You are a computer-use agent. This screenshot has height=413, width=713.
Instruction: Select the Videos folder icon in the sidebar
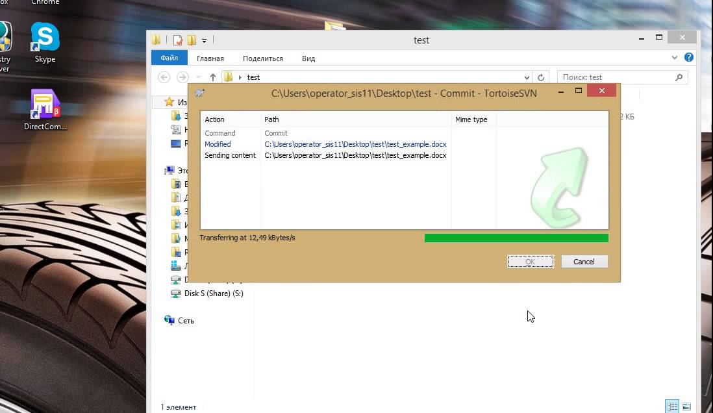[x=176, y=184]
